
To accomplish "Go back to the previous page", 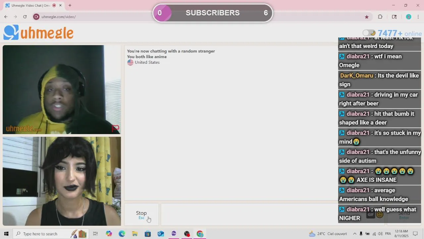I will pyautogui.click(x=6, y=17).
